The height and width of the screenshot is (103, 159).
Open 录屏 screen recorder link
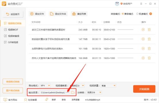[54, 100]
